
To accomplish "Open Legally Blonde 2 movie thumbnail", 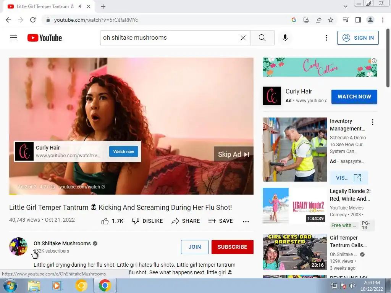I will point(294,206).
